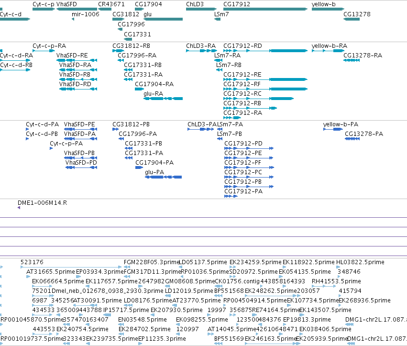The width and height of the screenshot is (407, 346).
Task: Select the CG13278-PA protein label
Action: [364, 134]
